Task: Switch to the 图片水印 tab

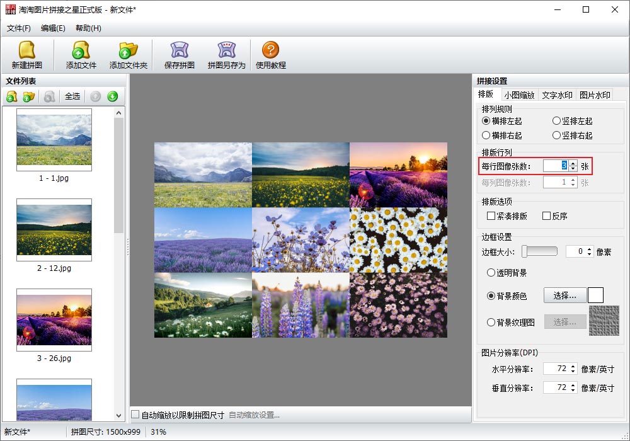Action: (595, 95)
